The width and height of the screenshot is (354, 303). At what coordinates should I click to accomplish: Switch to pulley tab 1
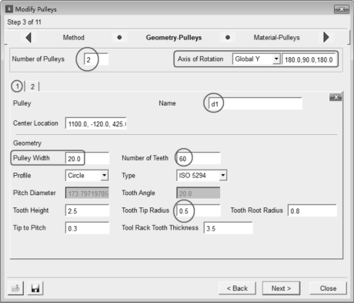click(x=18, y=86)
